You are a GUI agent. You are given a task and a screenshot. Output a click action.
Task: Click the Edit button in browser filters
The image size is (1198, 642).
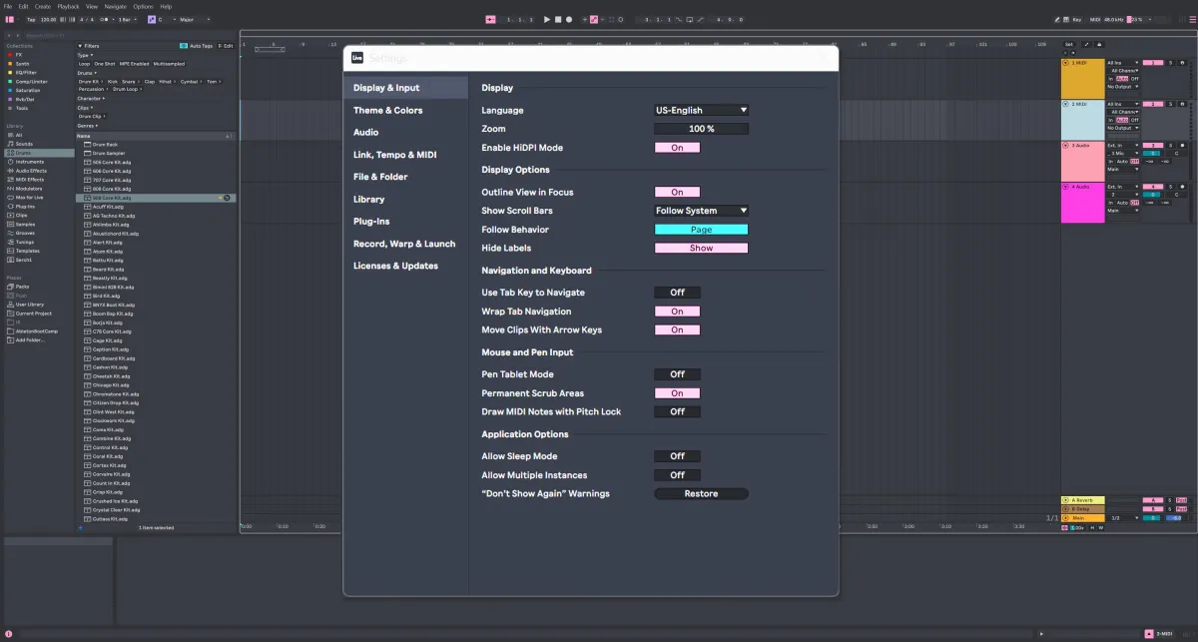tap(227, 46)
